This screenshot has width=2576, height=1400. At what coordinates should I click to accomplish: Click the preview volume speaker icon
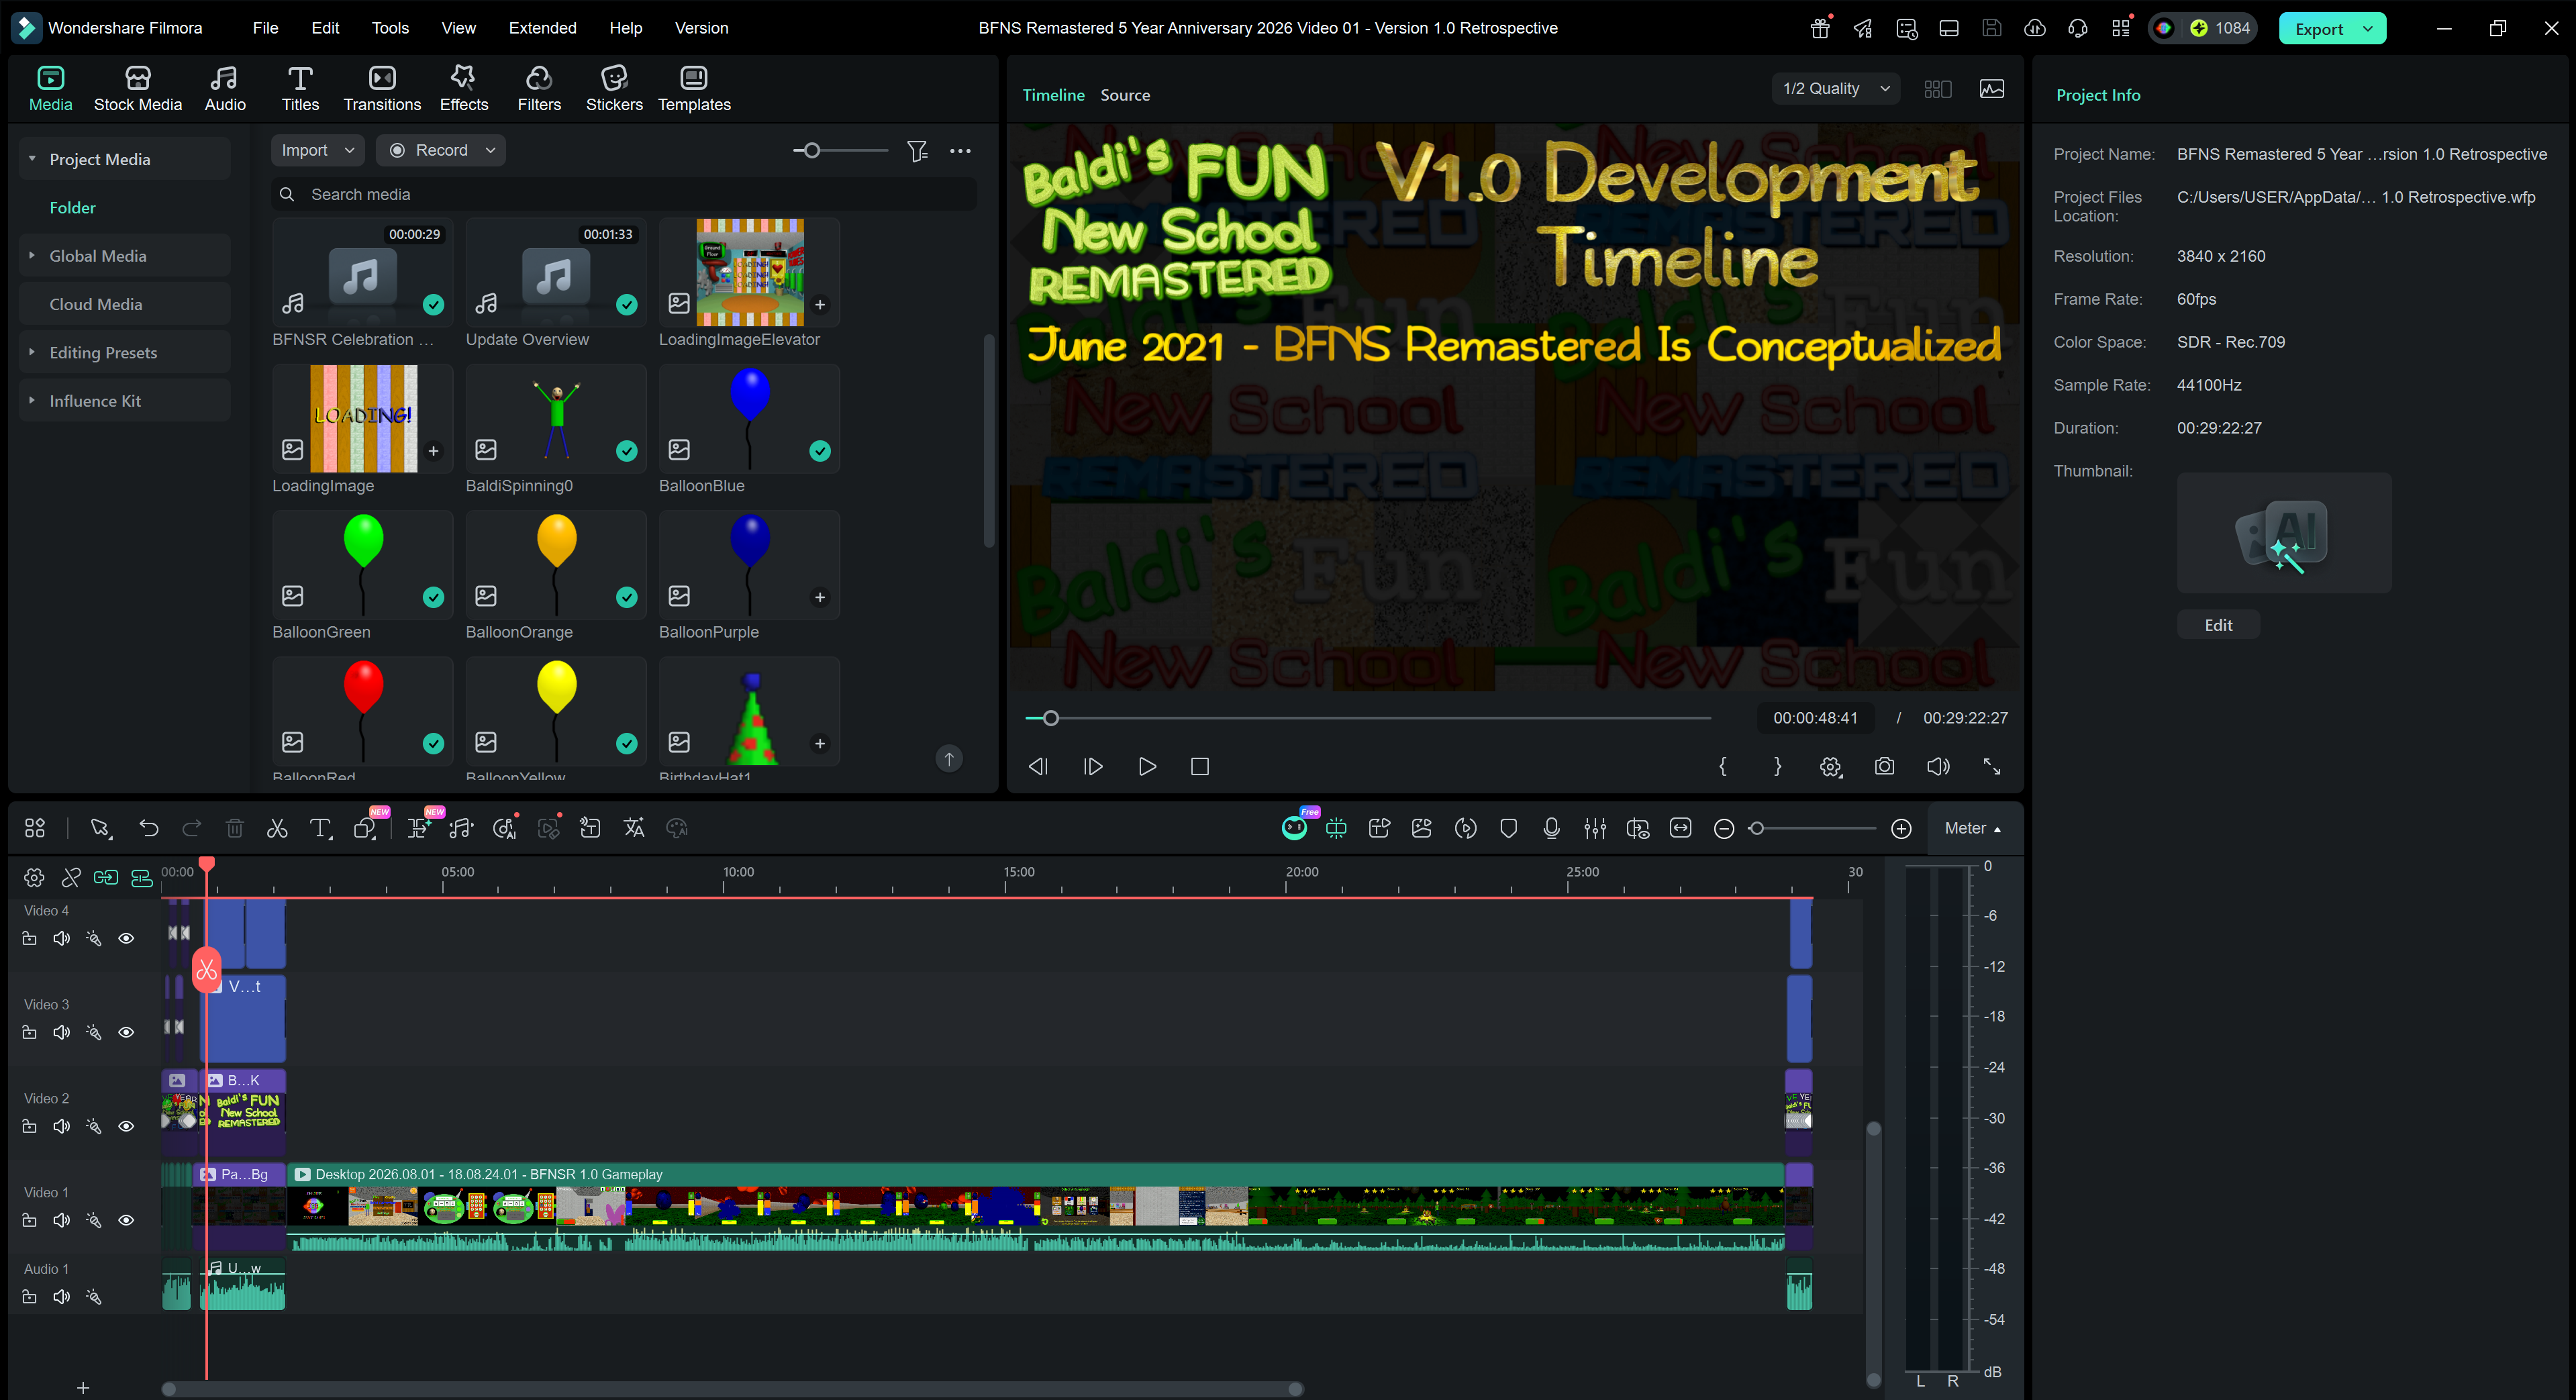coord(1938,766)
